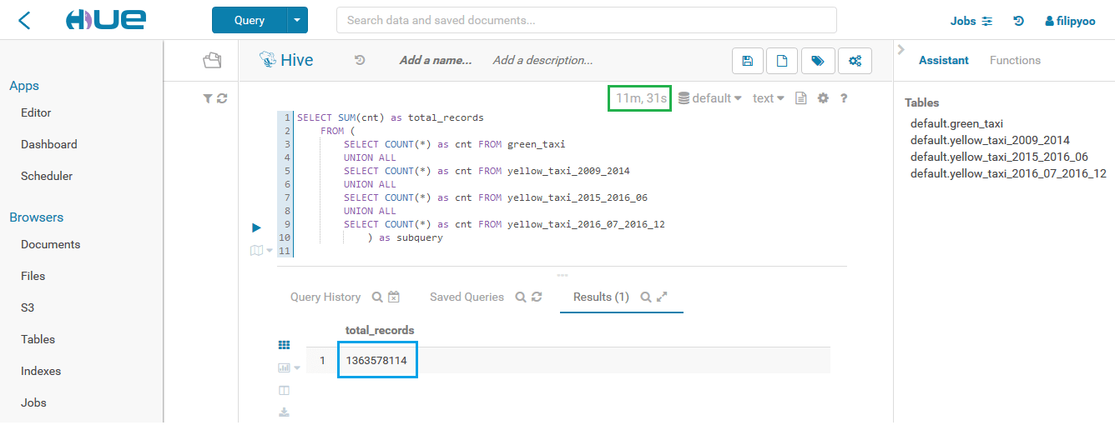Click the refresh icon next to the filter
1115x425 pixels.
[222, 98]
